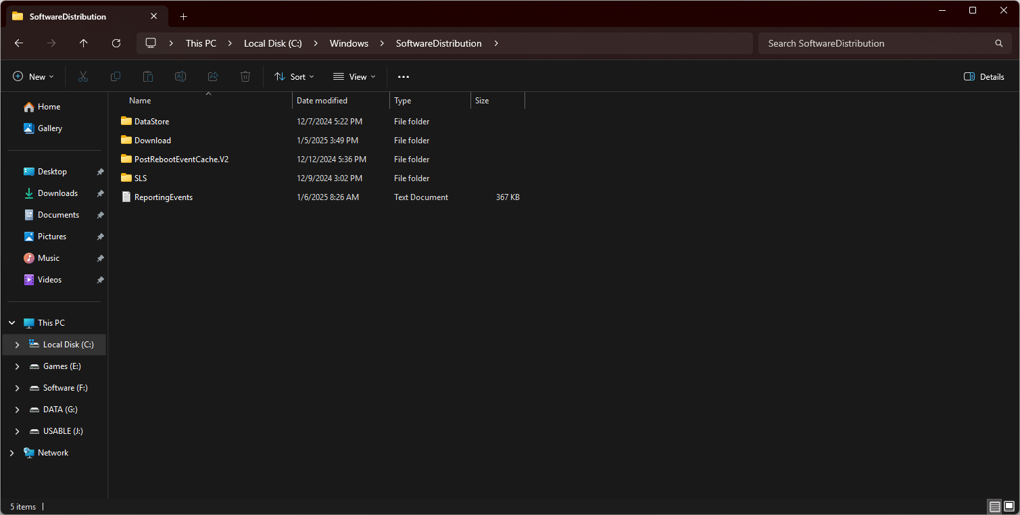Viewport: 1020px width, 515px height.
Task: Open dropdown chevron between Windows and SoftwareDistribution
Action: pos(382,43)
